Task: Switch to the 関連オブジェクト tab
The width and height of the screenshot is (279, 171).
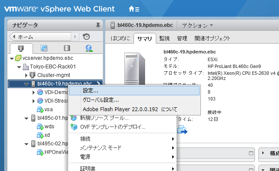Action: coord(212,38)
